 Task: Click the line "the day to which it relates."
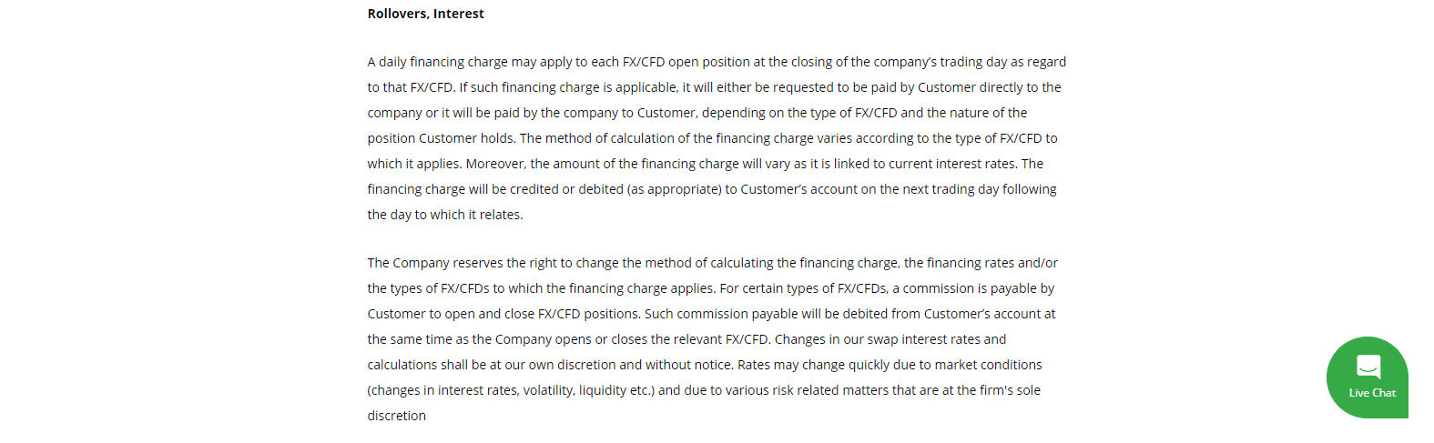coord(445,215)
